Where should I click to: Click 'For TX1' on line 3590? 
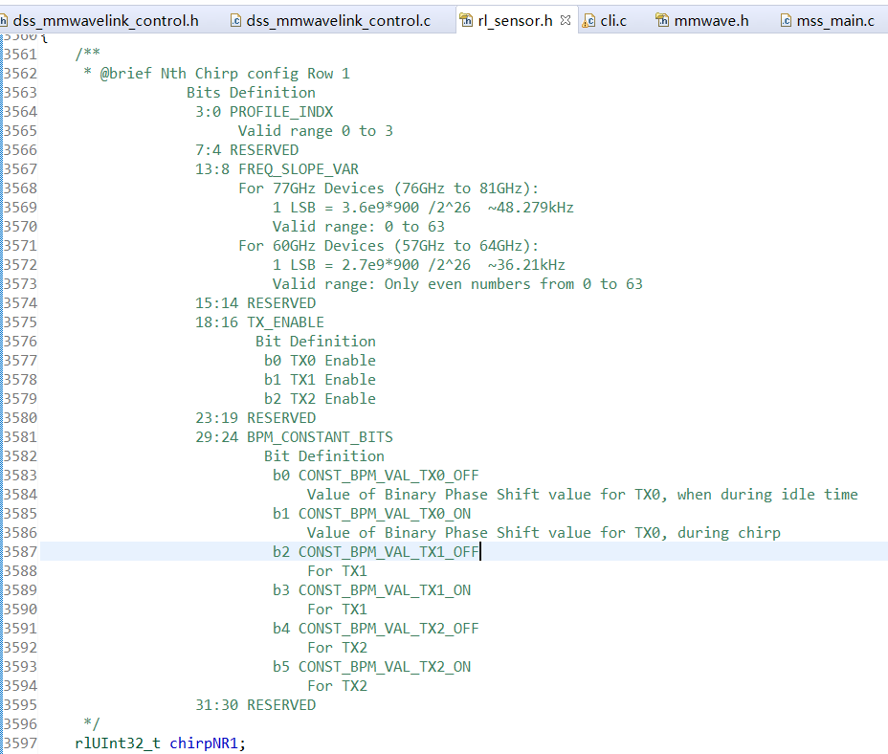337,610
